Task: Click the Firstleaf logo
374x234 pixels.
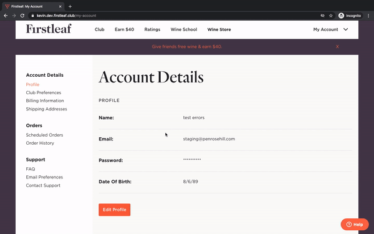Action: click(x=49, y=29)
